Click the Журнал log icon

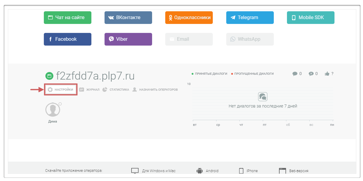pyautogui.click(x=82, y=90)
